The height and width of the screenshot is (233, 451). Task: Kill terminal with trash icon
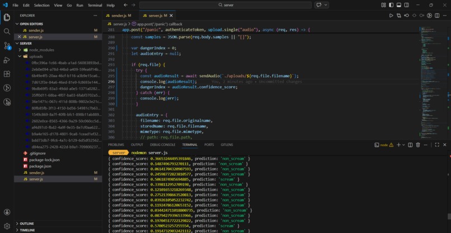418,145
